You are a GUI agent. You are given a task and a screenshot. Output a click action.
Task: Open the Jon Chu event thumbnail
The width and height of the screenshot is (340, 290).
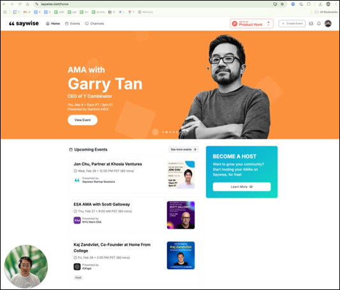(181, 175)
